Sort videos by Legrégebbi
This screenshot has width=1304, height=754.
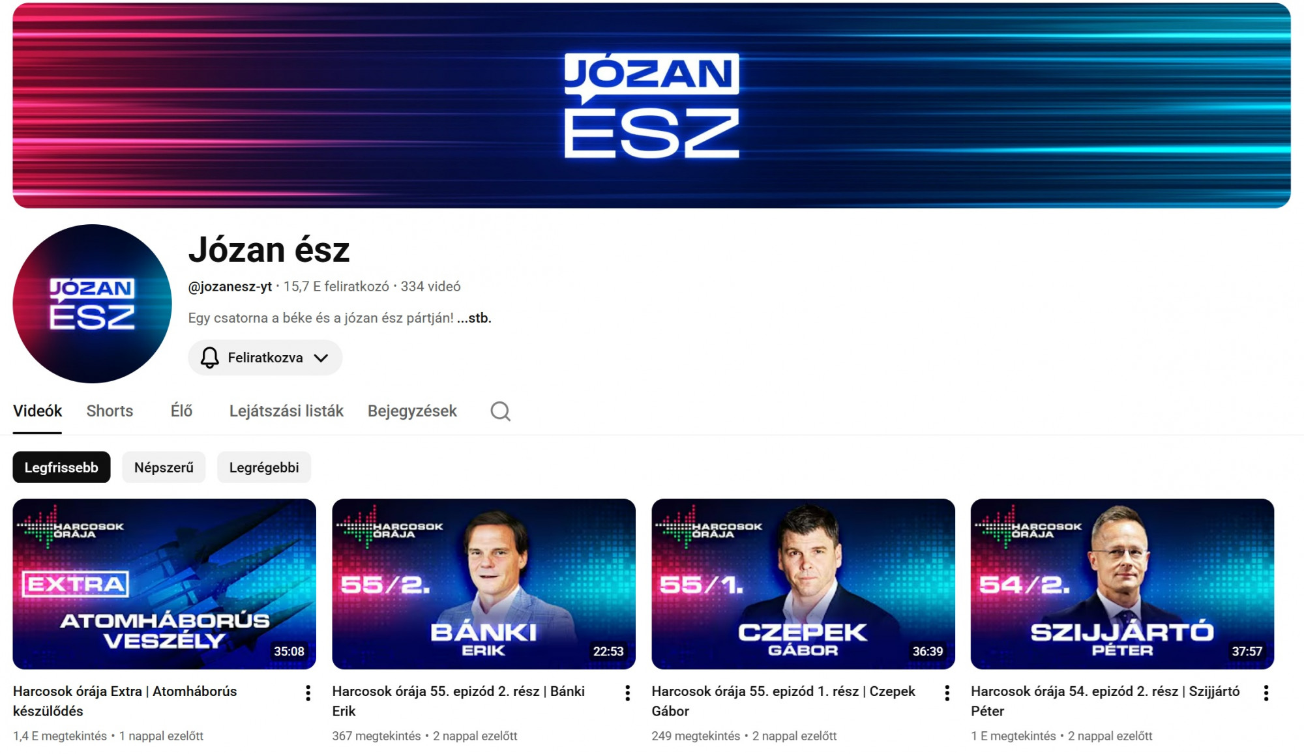[x=264, y=467]
